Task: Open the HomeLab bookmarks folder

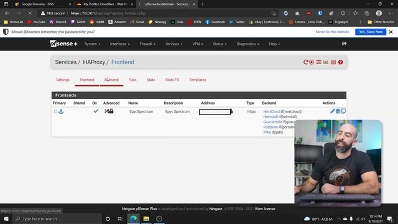Action: point(13,22)
